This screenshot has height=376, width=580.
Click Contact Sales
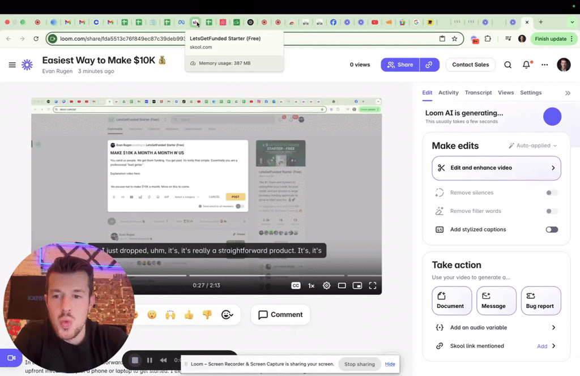tap(471, 65)
